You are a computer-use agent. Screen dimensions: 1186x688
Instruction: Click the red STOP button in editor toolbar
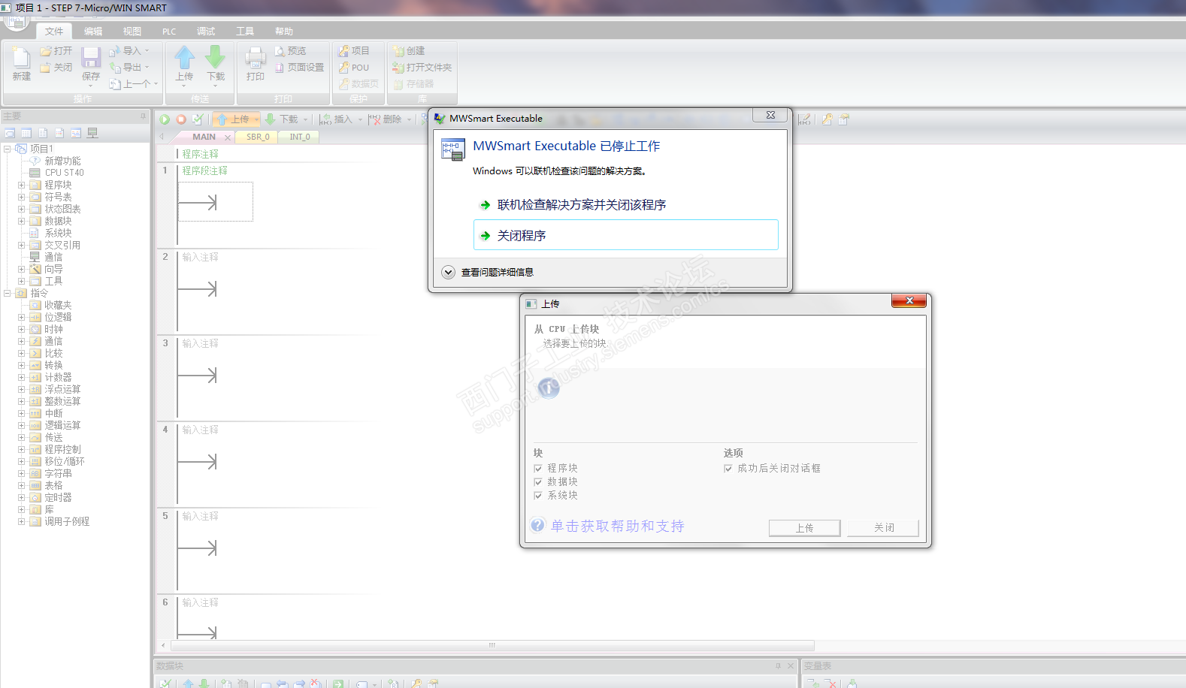[x=181, y=119]
